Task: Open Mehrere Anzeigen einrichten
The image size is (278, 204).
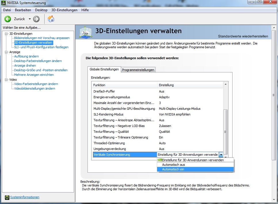Action: 34,75
